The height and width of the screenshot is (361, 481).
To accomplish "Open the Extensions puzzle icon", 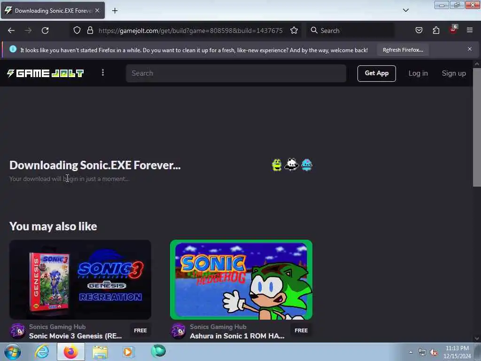I will click(x=436, y=31).
